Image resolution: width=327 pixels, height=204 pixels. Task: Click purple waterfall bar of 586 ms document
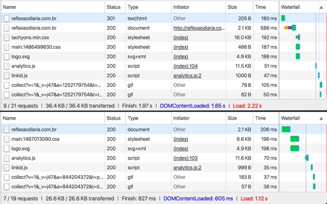pyautogui.click(x=290, y=28)
